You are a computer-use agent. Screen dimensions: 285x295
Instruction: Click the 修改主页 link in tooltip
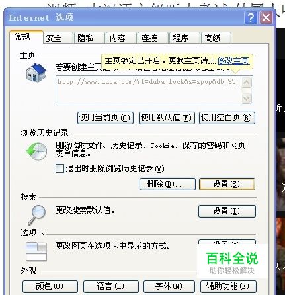coord(233,61)
